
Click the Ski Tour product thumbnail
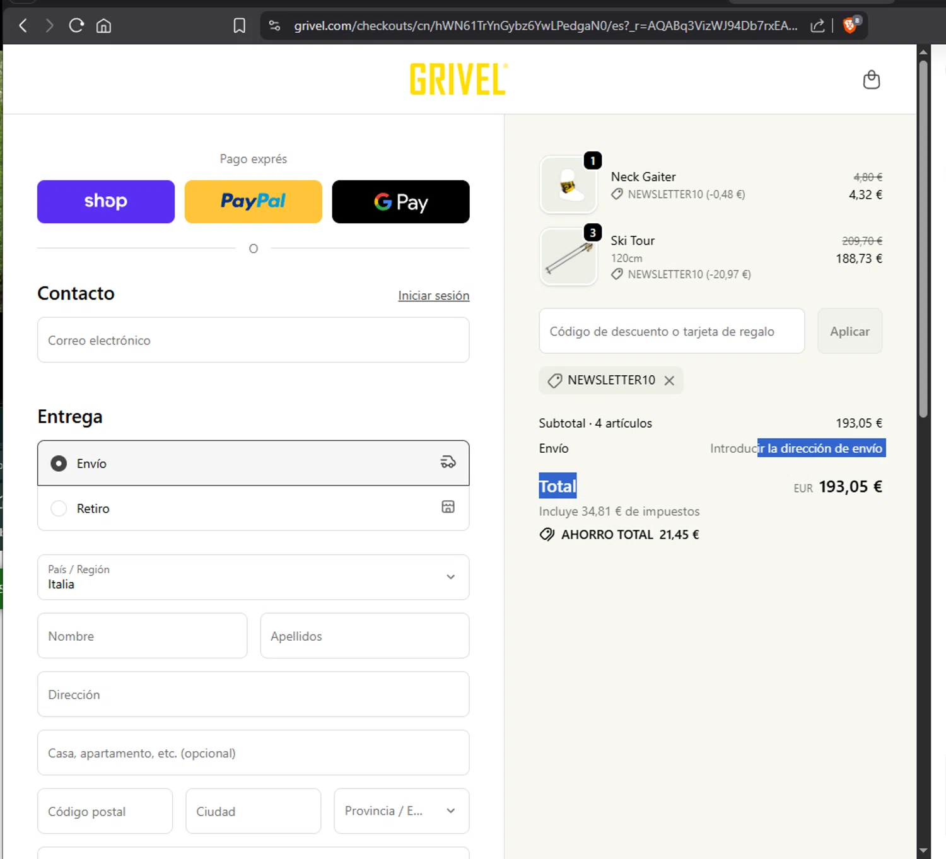tap(569, 257)
